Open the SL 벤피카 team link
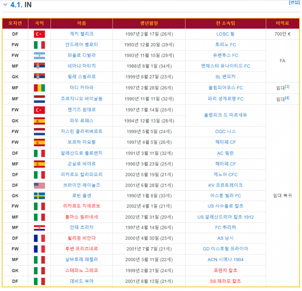 coord(225,77)
